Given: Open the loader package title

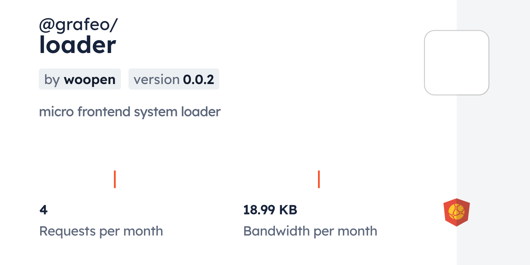Looking at the screenshot, I should (77, 45).
